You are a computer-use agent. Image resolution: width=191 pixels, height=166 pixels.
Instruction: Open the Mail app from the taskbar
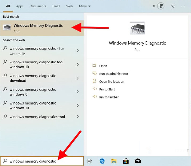tap(138, 161)
